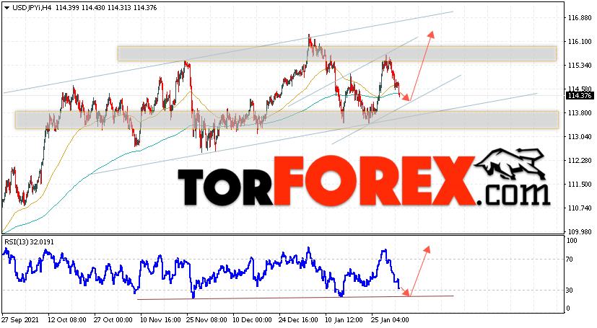
Task: Click the 12 Oct 08:00 time label
Action: click(69, 320)
